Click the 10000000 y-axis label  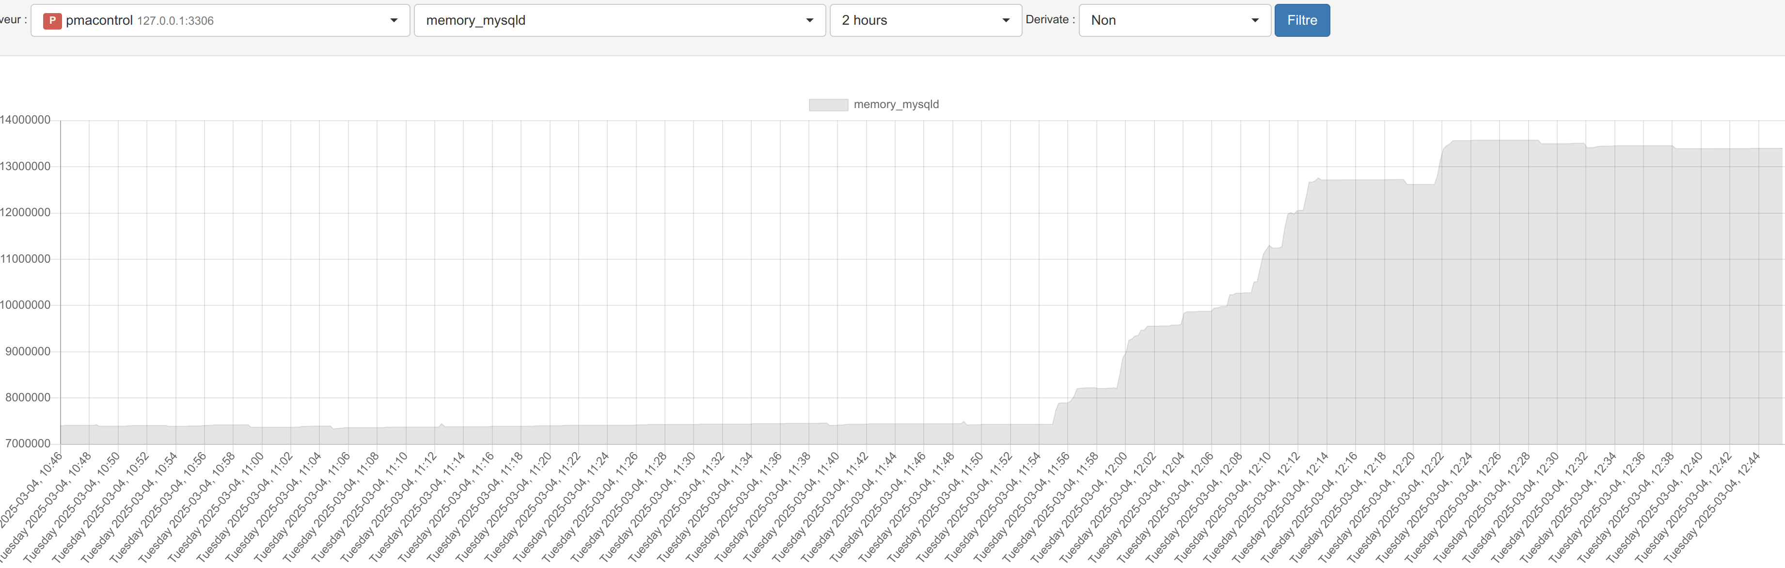26,305
